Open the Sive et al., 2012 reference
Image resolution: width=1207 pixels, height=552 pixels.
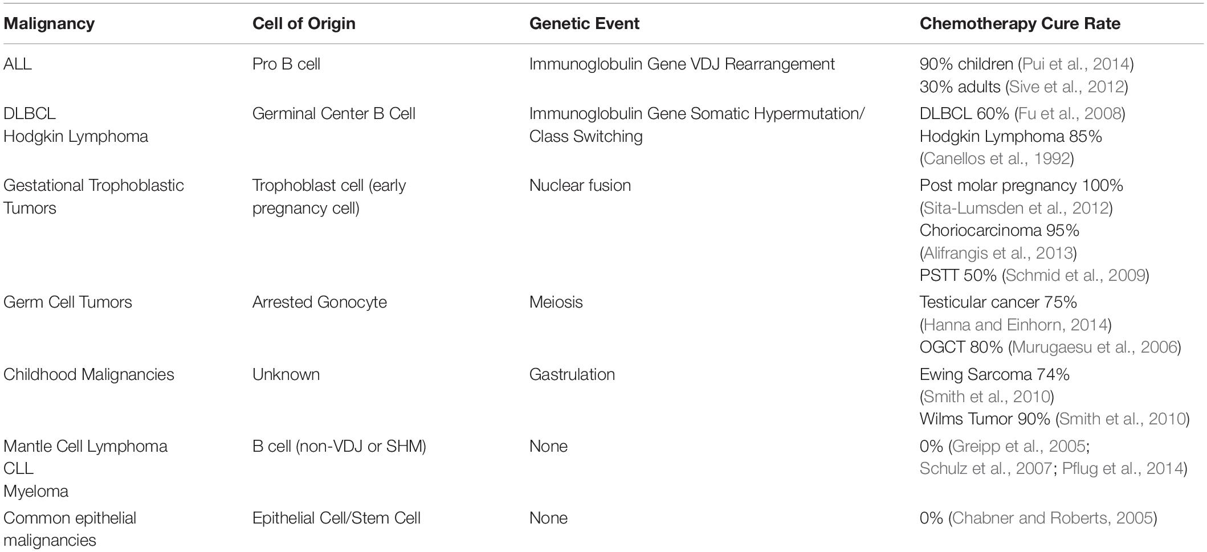click(x=1067, y=87)
